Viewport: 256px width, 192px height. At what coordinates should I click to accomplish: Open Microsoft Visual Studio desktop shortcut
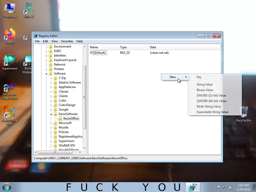click(x=10, y=91)
